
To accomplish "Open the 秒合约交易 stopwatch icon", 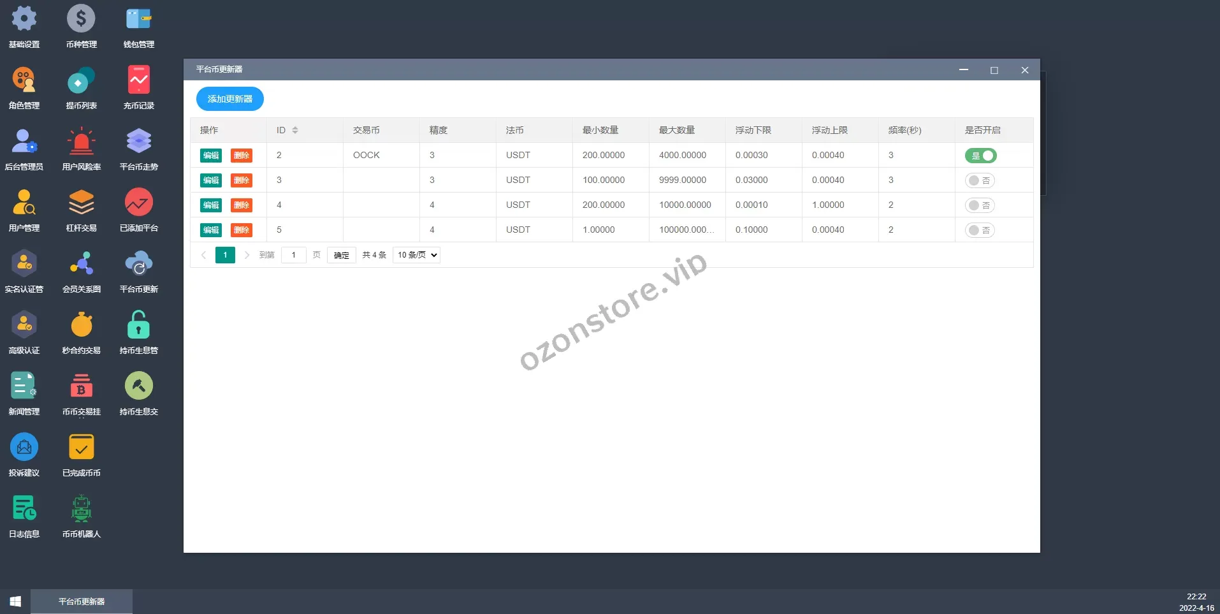I will pyautogui.click(x=81, y=325).
